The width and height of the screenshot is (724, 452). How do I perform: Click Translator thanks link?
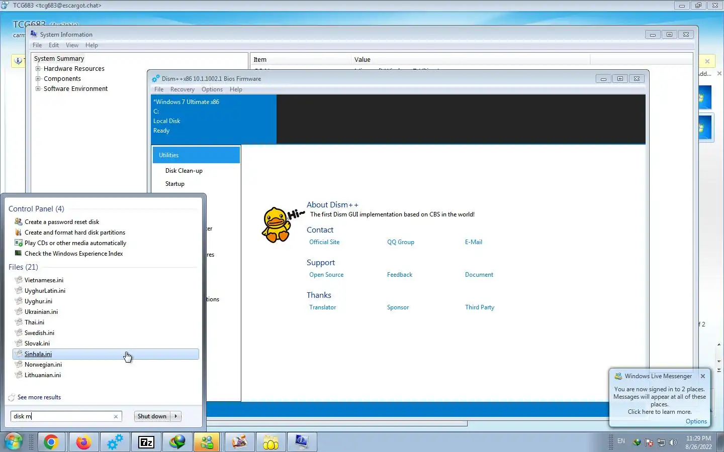[x=323, y=307]
